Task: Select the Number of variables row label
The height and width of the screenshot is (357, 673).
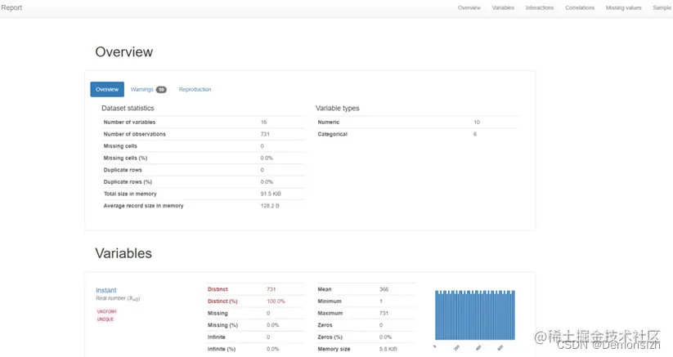Action: click(129, 123)
